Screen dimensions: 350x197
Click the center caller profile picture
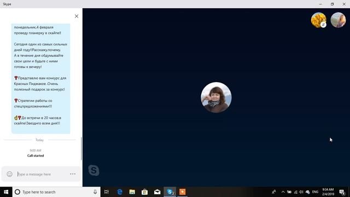click(216, 97)
